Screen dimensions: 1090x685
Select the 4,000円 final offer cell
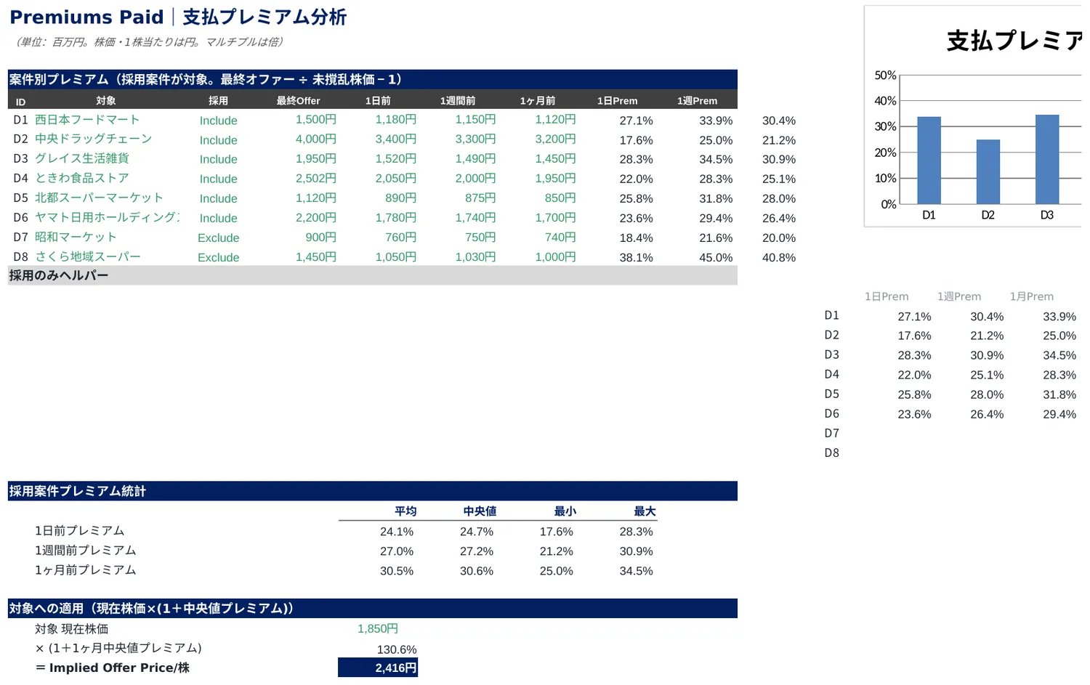316,139
